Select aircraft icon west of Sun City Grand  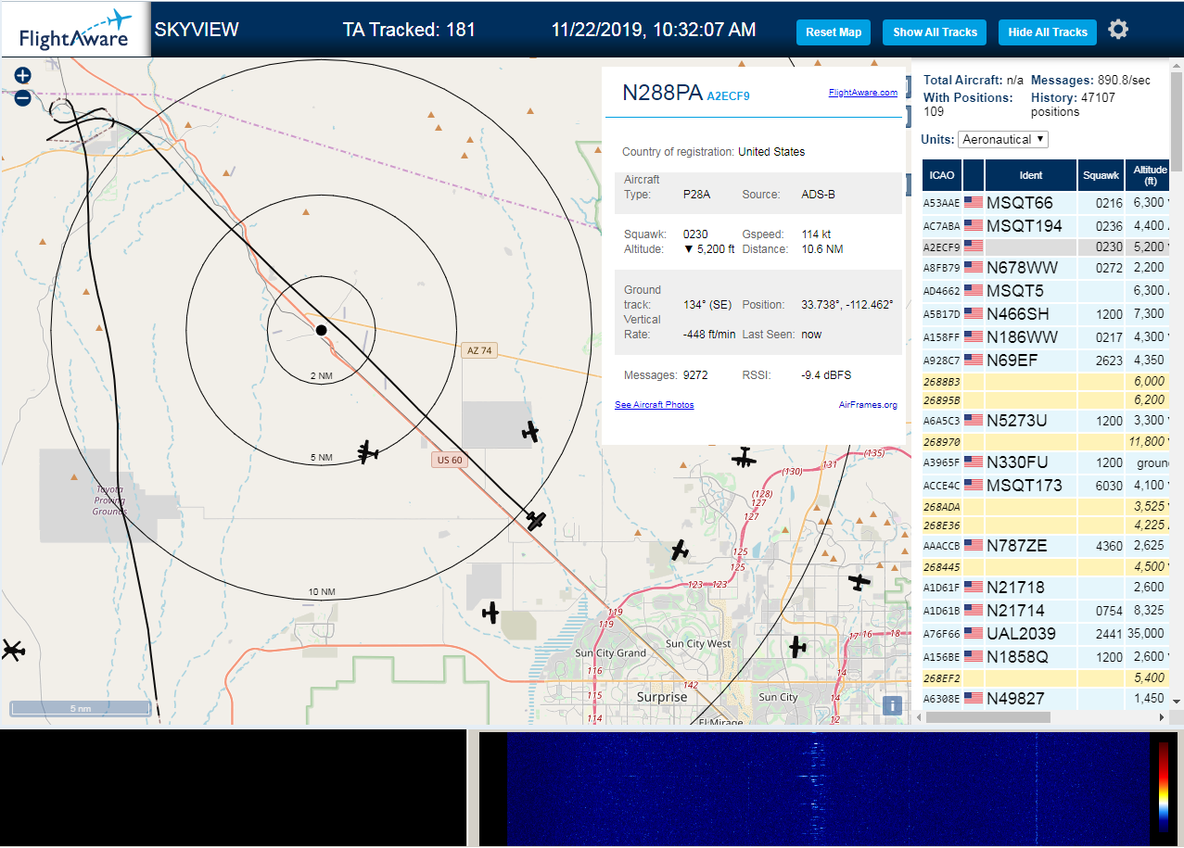[490, 613]
